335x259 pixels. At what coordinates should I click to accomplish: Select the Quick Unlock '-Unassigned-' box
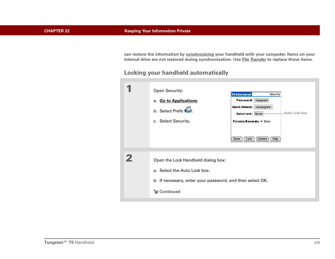263,107
